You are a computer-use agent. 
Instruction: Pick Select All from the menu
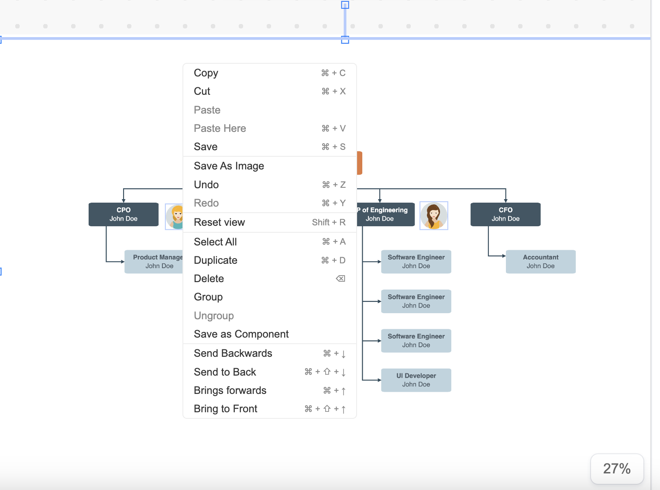point(215,242)
